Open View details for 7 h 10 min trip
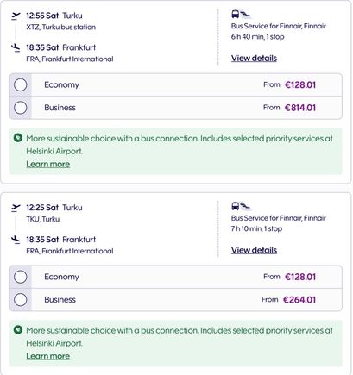The image size is (353, 375). point(254,250)
